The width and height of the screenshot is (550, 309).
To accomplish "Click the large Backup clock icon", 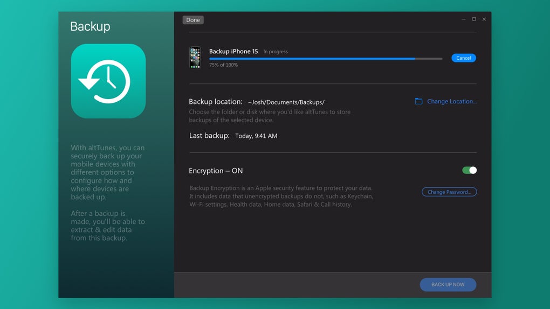I will pyautogui.click(x=108, y=81).
